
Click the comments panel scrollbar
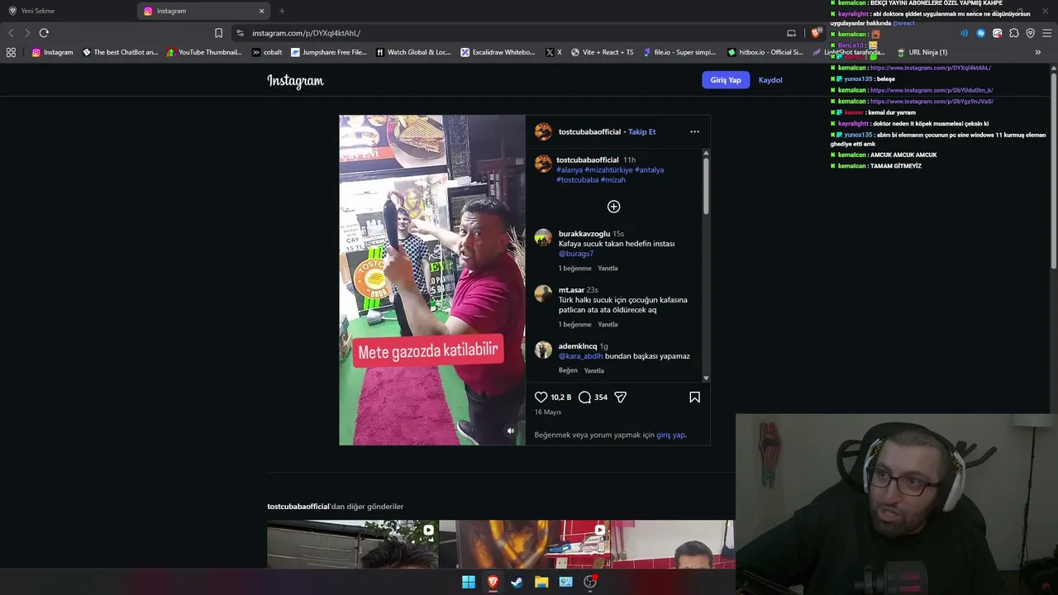[x=706, y=186]
